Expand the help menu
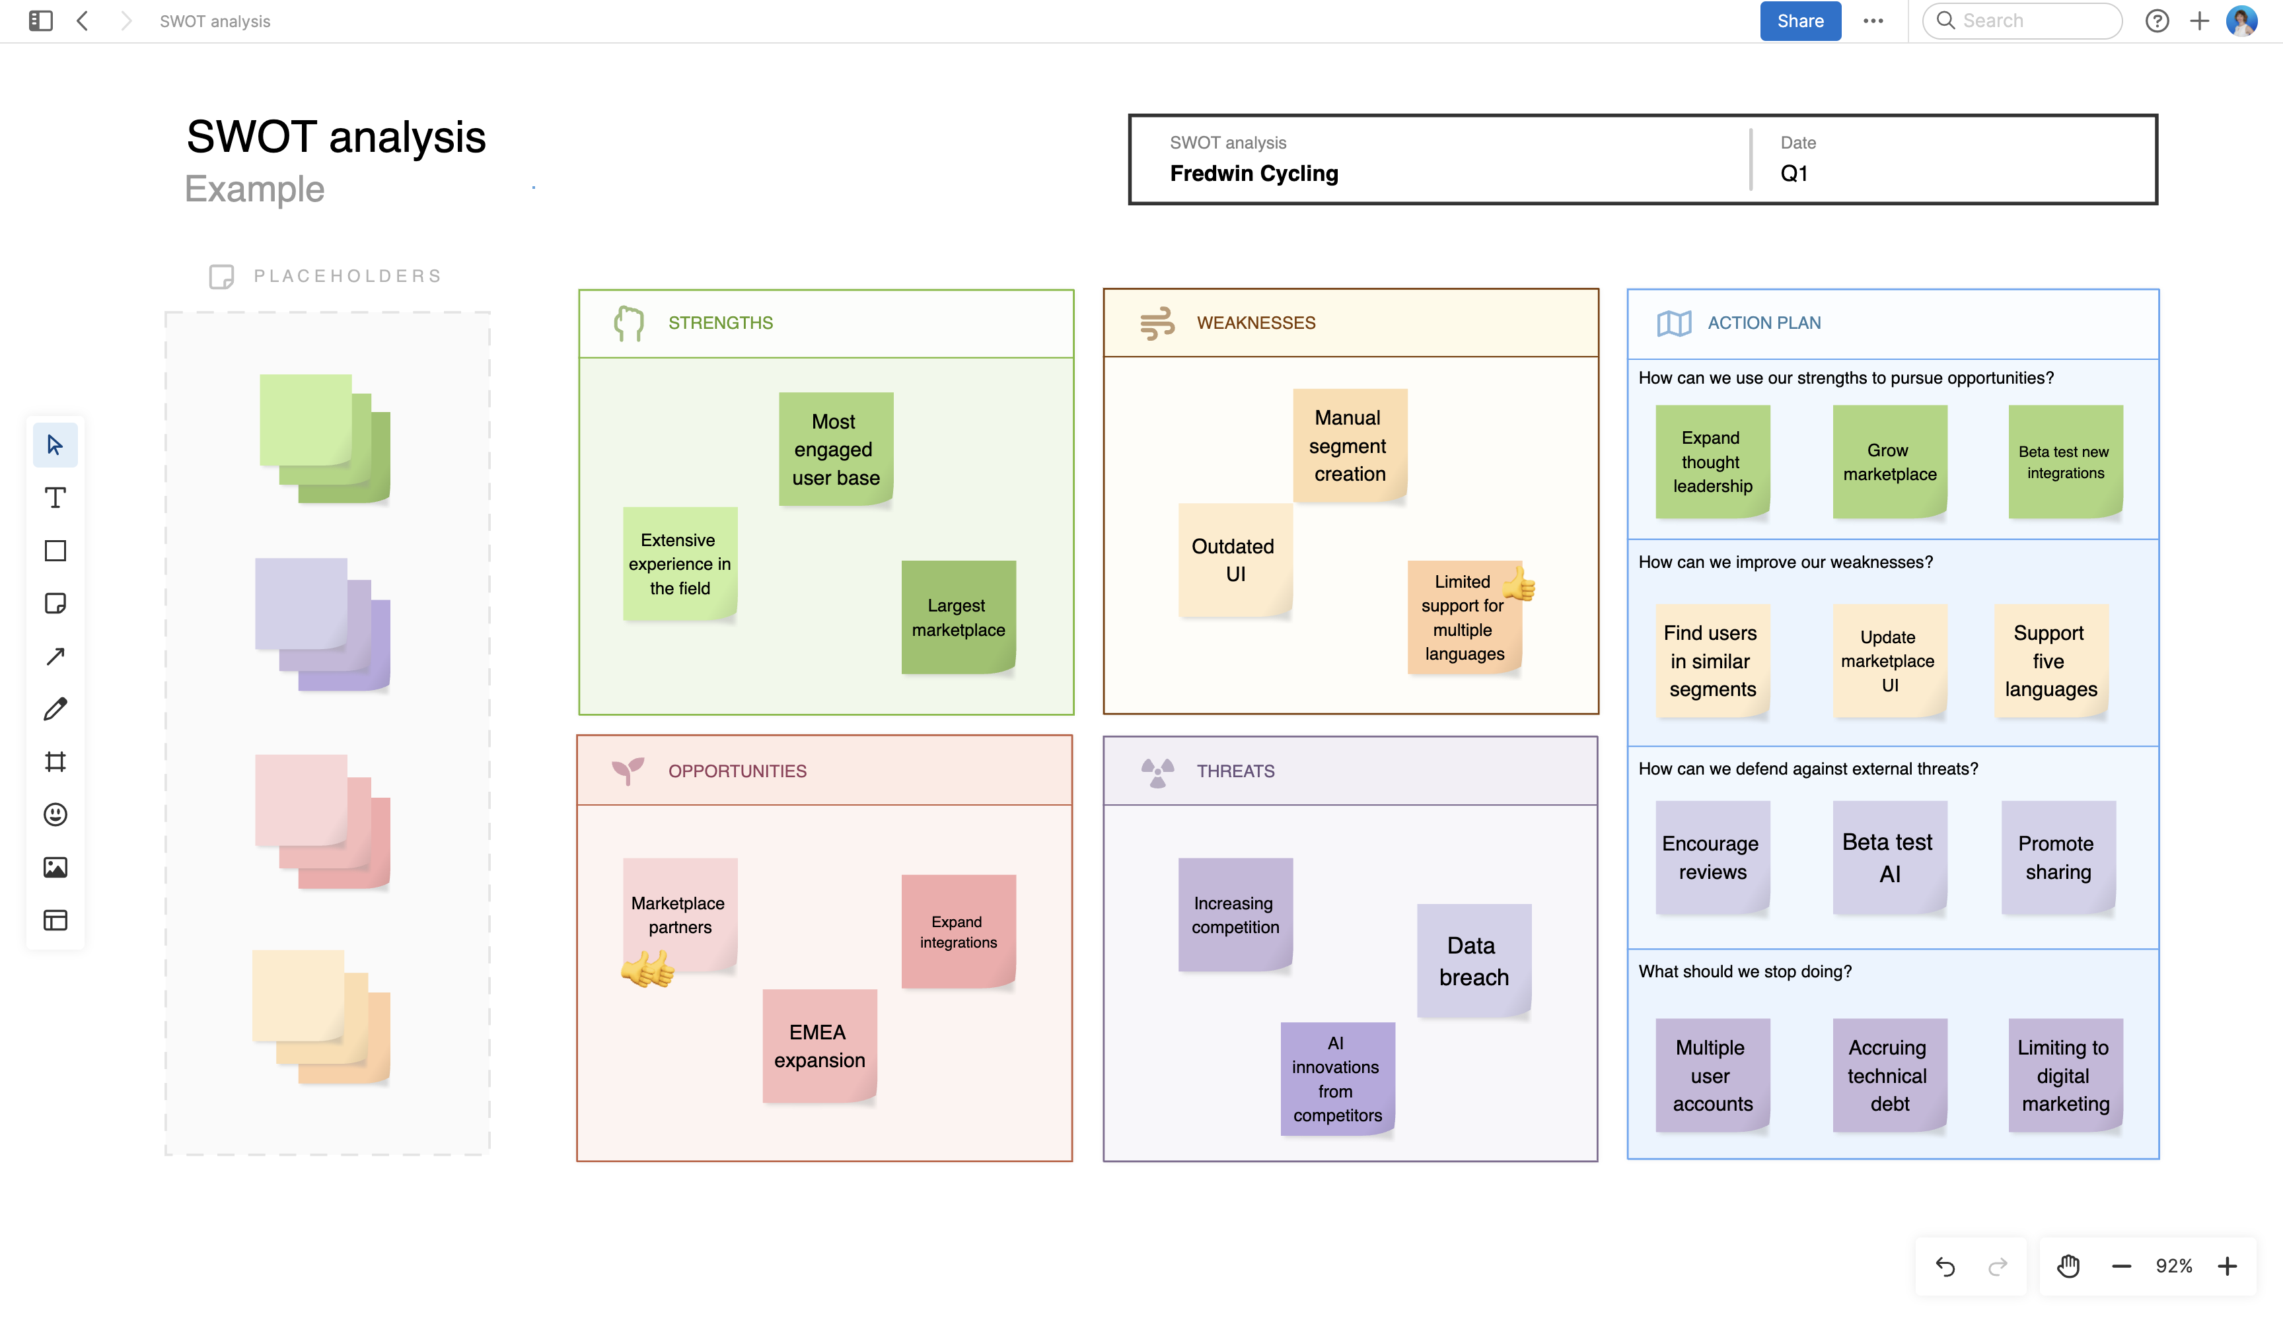The width and height of the screenshot is (2283, 1322). pyautogui.click(x=2158, y=20)
